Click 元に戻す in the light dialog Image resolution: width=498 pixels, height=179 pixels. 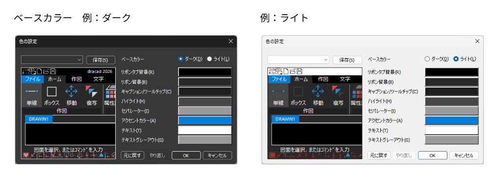tap(379, 156)
